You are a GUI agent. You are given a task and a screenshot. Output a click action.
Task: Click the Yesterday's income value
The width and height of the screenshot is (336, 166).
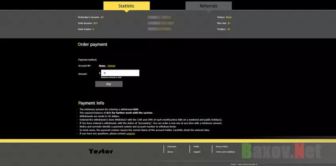[x=102, y=17]
